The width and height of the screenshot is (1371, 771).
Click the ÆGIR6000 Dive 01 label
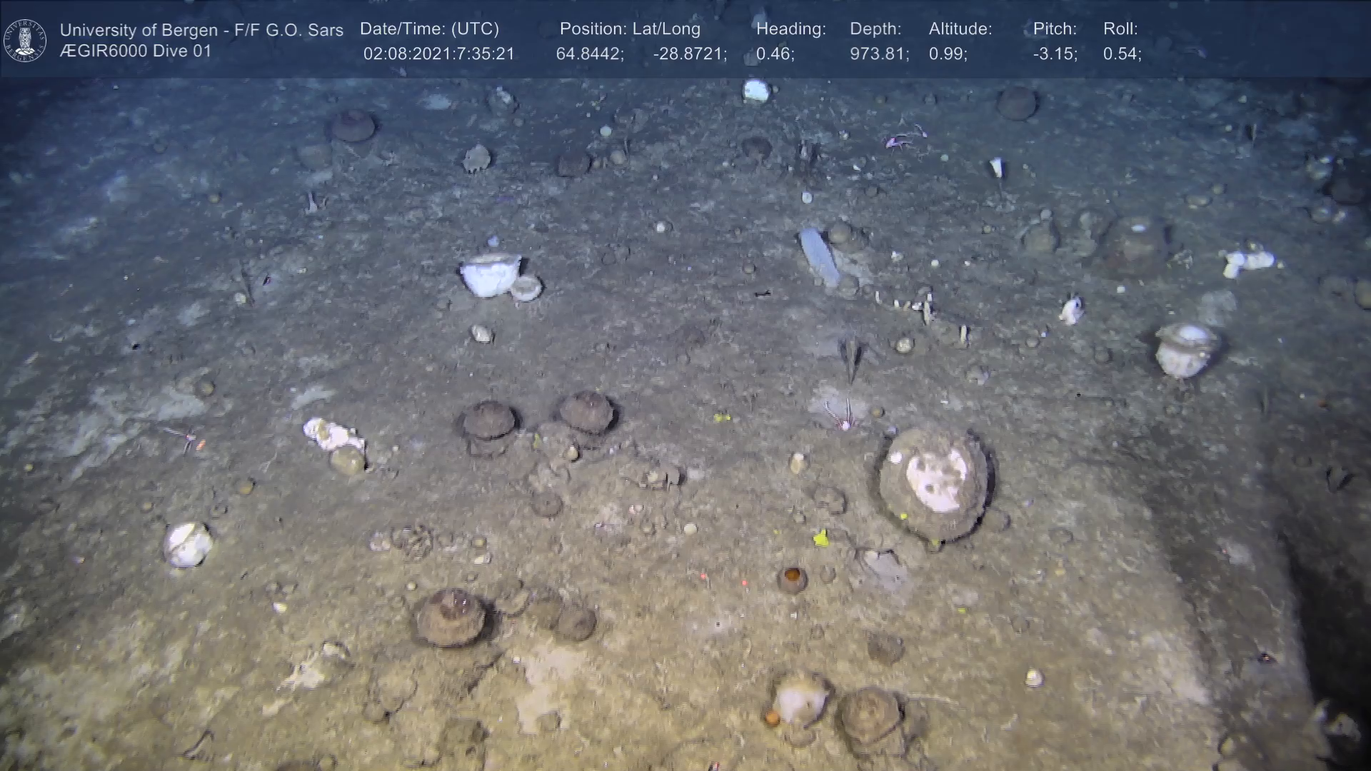[x=136, y=51]
